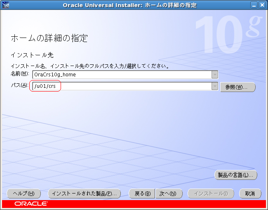The width and height of the screenshot is (268, 210).
Task: Open 製品の言語(L)... product languages
Action: 236,175
